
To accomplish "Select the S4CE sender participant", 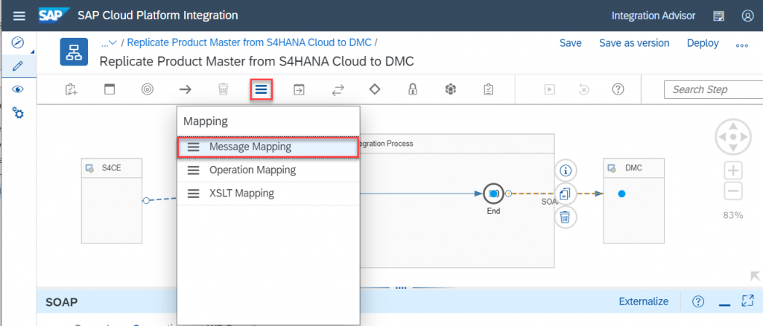I will (112, 201).
